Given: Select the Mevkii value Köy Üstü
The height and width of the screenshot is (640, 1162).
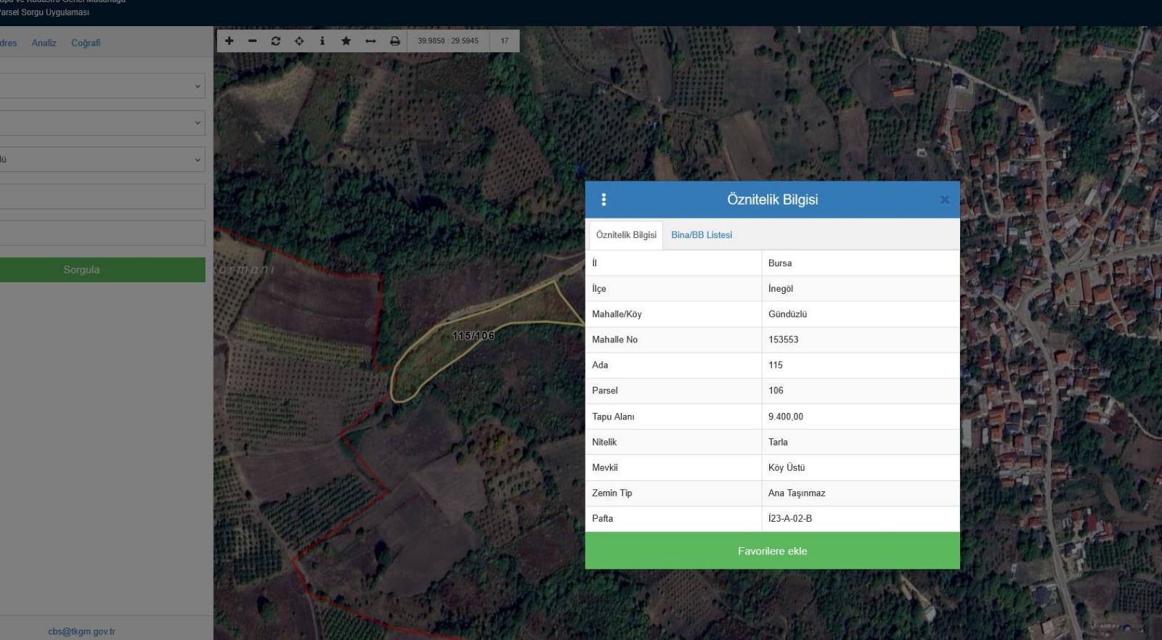Looking at the screenshot, I should [x=861, y=467].
